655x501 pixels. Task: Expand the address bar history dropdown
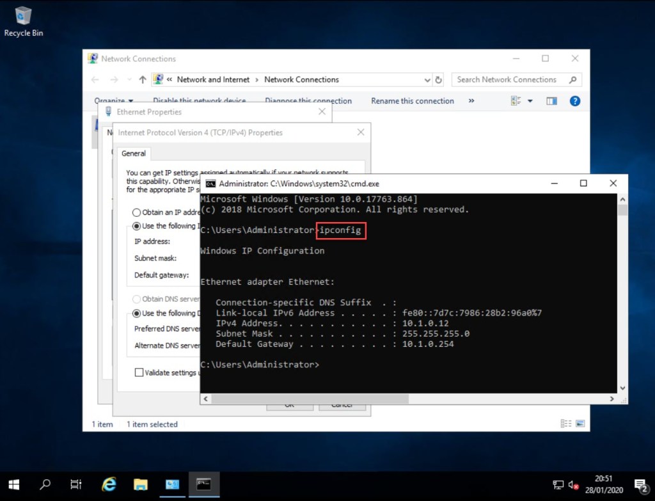pos(427,80)
